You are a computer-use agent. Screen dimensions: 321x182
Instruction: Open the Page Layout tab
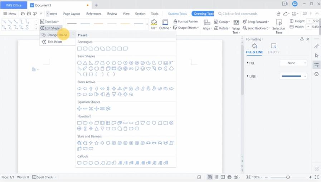[x=72, y=14]
